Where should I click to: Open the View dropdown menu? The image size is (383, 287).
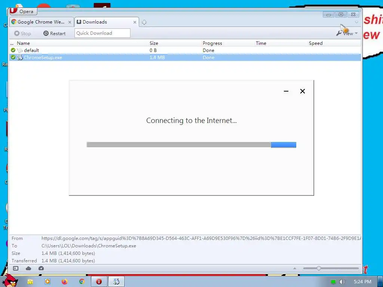347,33
